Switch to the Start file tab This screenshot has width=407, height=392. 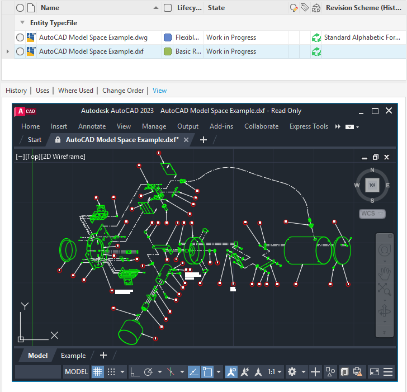point(35,140)
